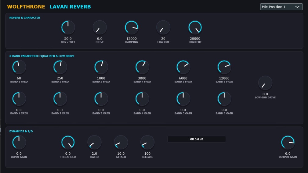Viewport: 308px width, 173px height.
Task: Click the Band 4 Freq value 3000
Action: tap(142, 78)
